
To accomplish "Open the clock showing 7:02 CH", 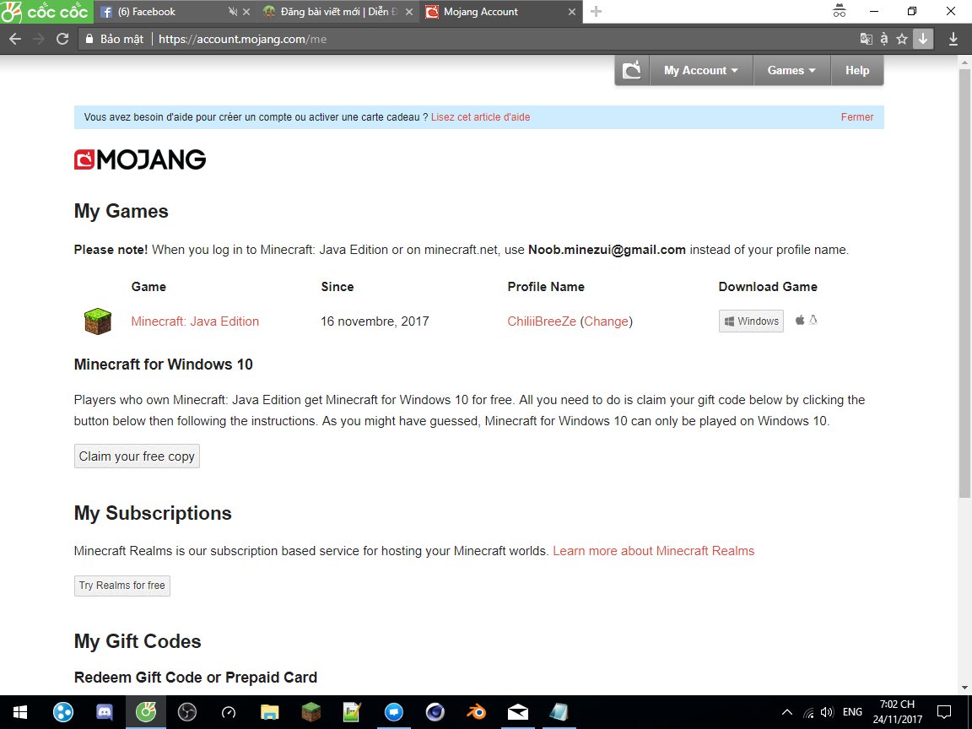I will (x=897, y=712).
